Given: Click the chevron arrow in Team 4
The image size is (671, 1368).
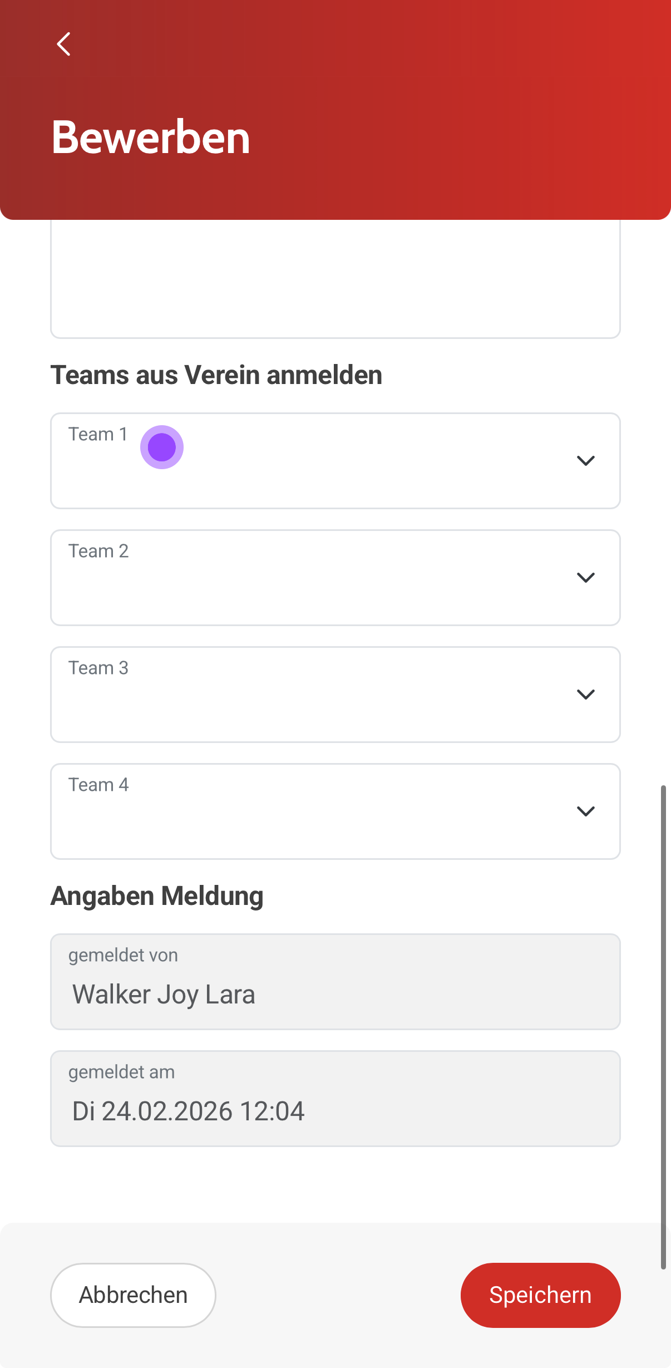Looking at the screenshot, I should [x=585, y=811].
